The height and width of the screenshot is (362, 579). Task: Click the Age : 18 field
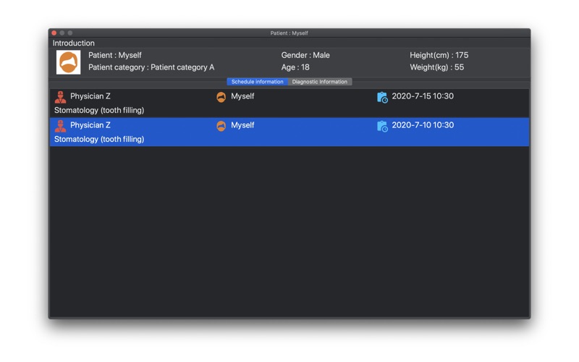pos(295,67)
